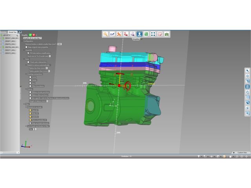Collapse the Configuration section

click(22, 41)
